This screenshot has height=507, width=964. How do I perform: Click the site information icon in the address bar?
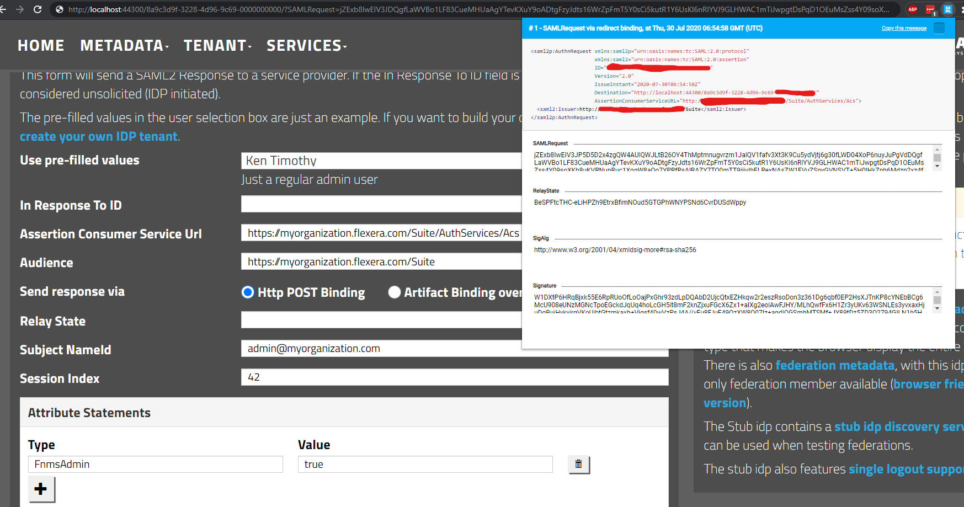click(59, 9)
